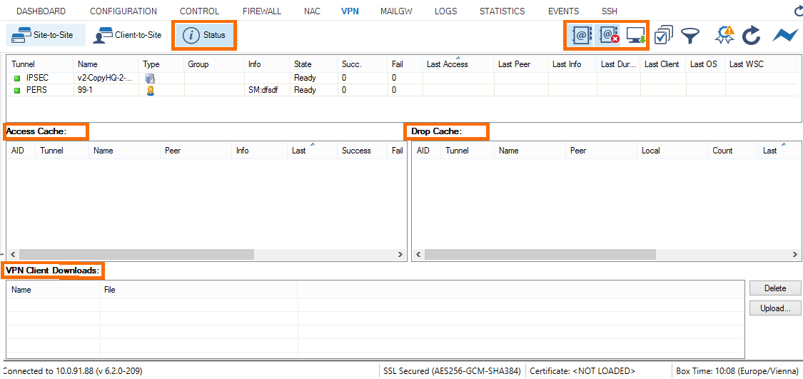Click the Upload... button
The width and height of the screenshot is (803, 379).
point(775,308)
